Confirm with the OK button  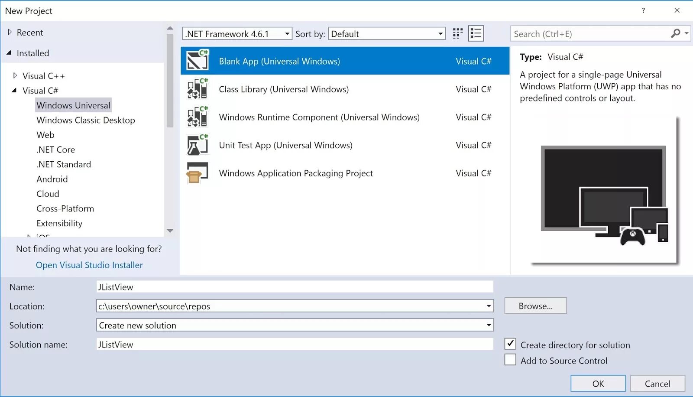click(598, 383)
